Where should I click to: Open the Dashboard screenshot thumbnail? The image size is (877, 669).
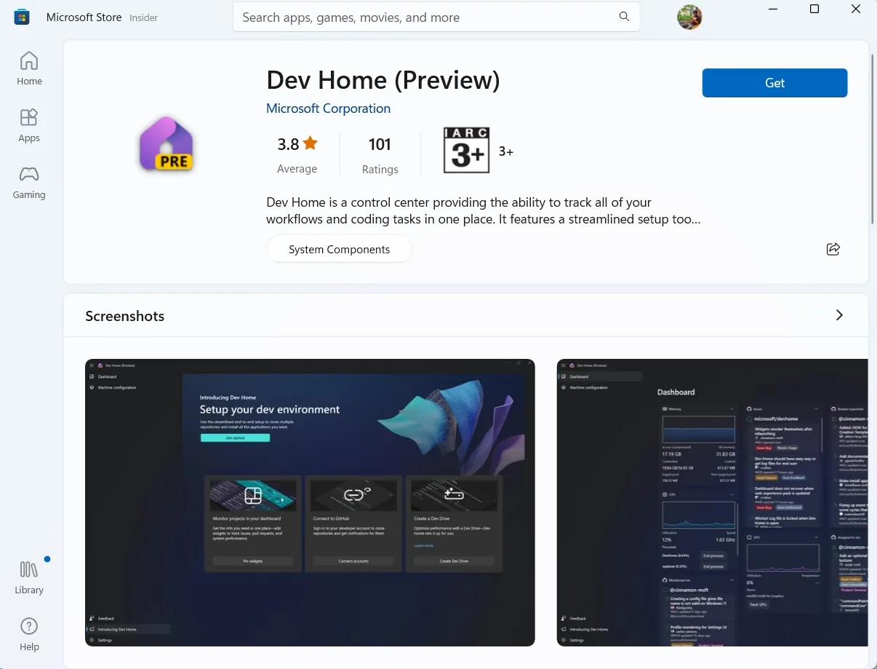(x=712, y=502)
